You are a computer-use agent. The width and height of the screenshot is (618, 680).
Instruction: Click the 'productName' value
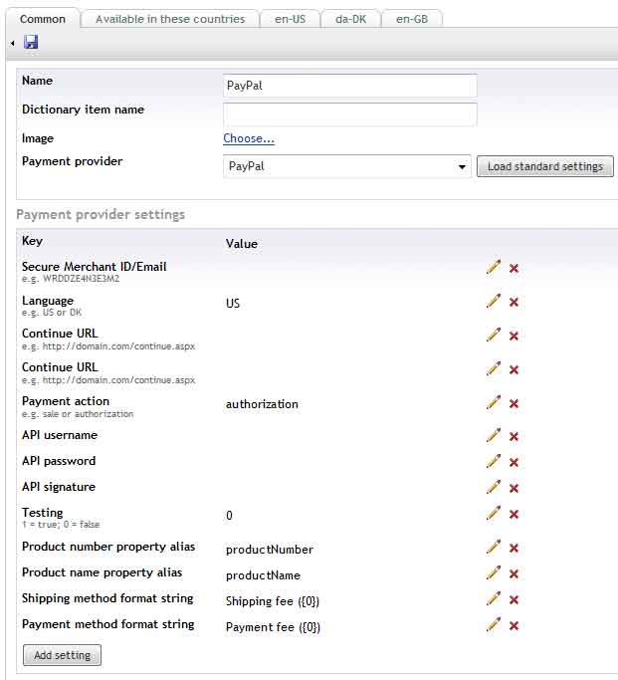263,575
